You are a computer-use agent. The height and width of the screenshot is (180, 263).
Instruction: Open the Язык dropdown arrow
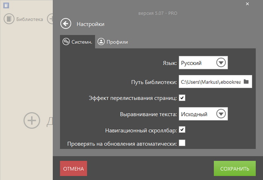pos(221,63)
